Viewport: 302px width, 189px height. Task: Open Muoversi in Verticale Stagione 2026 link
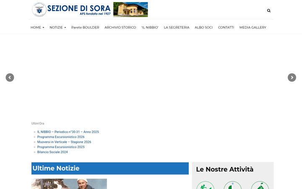[x=64, y=142]
